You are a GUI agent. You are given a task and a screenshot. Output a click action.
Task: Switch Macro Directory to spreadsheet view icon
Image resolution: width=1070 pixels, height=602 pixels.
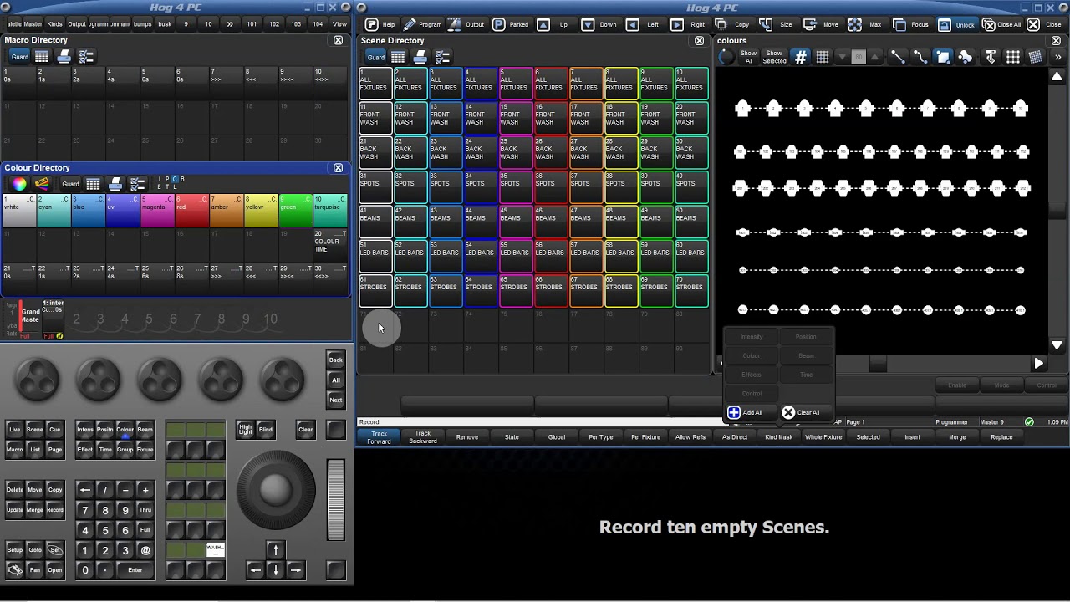click(x=42, y=57)
